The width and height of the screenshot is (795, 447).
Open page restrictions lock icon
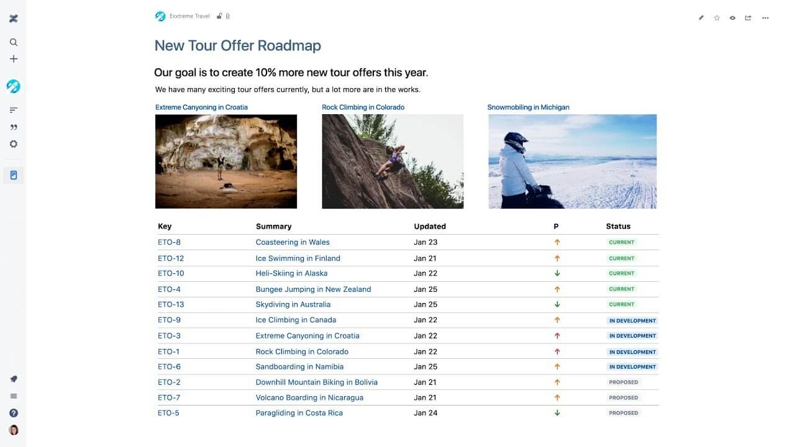(x=219, y=16)
